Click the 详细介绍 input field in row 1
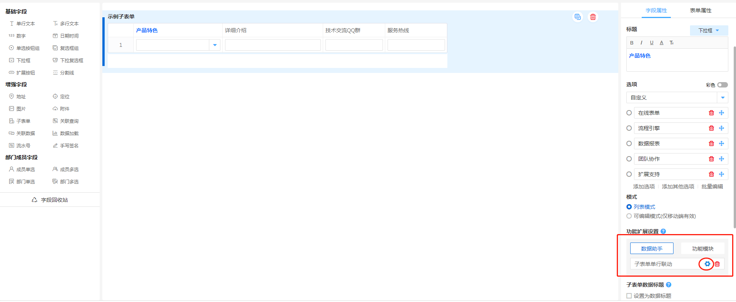This screenshot has height=302, width=736. tap(273, 45)
